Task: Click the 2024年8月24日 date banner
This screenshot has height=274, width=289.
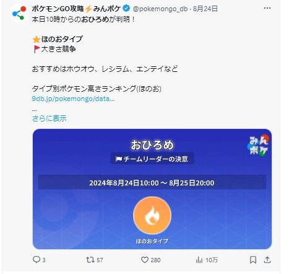Action: pos(152,183)
